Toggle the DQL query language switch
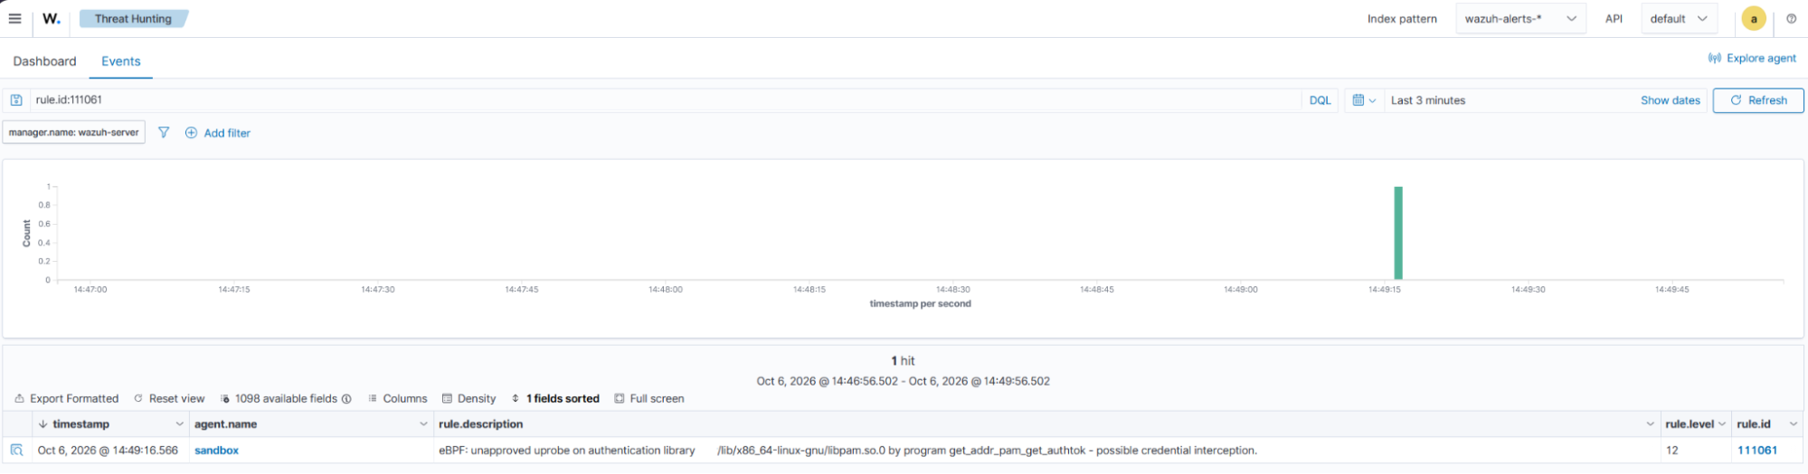 [x=1320, y=100]
